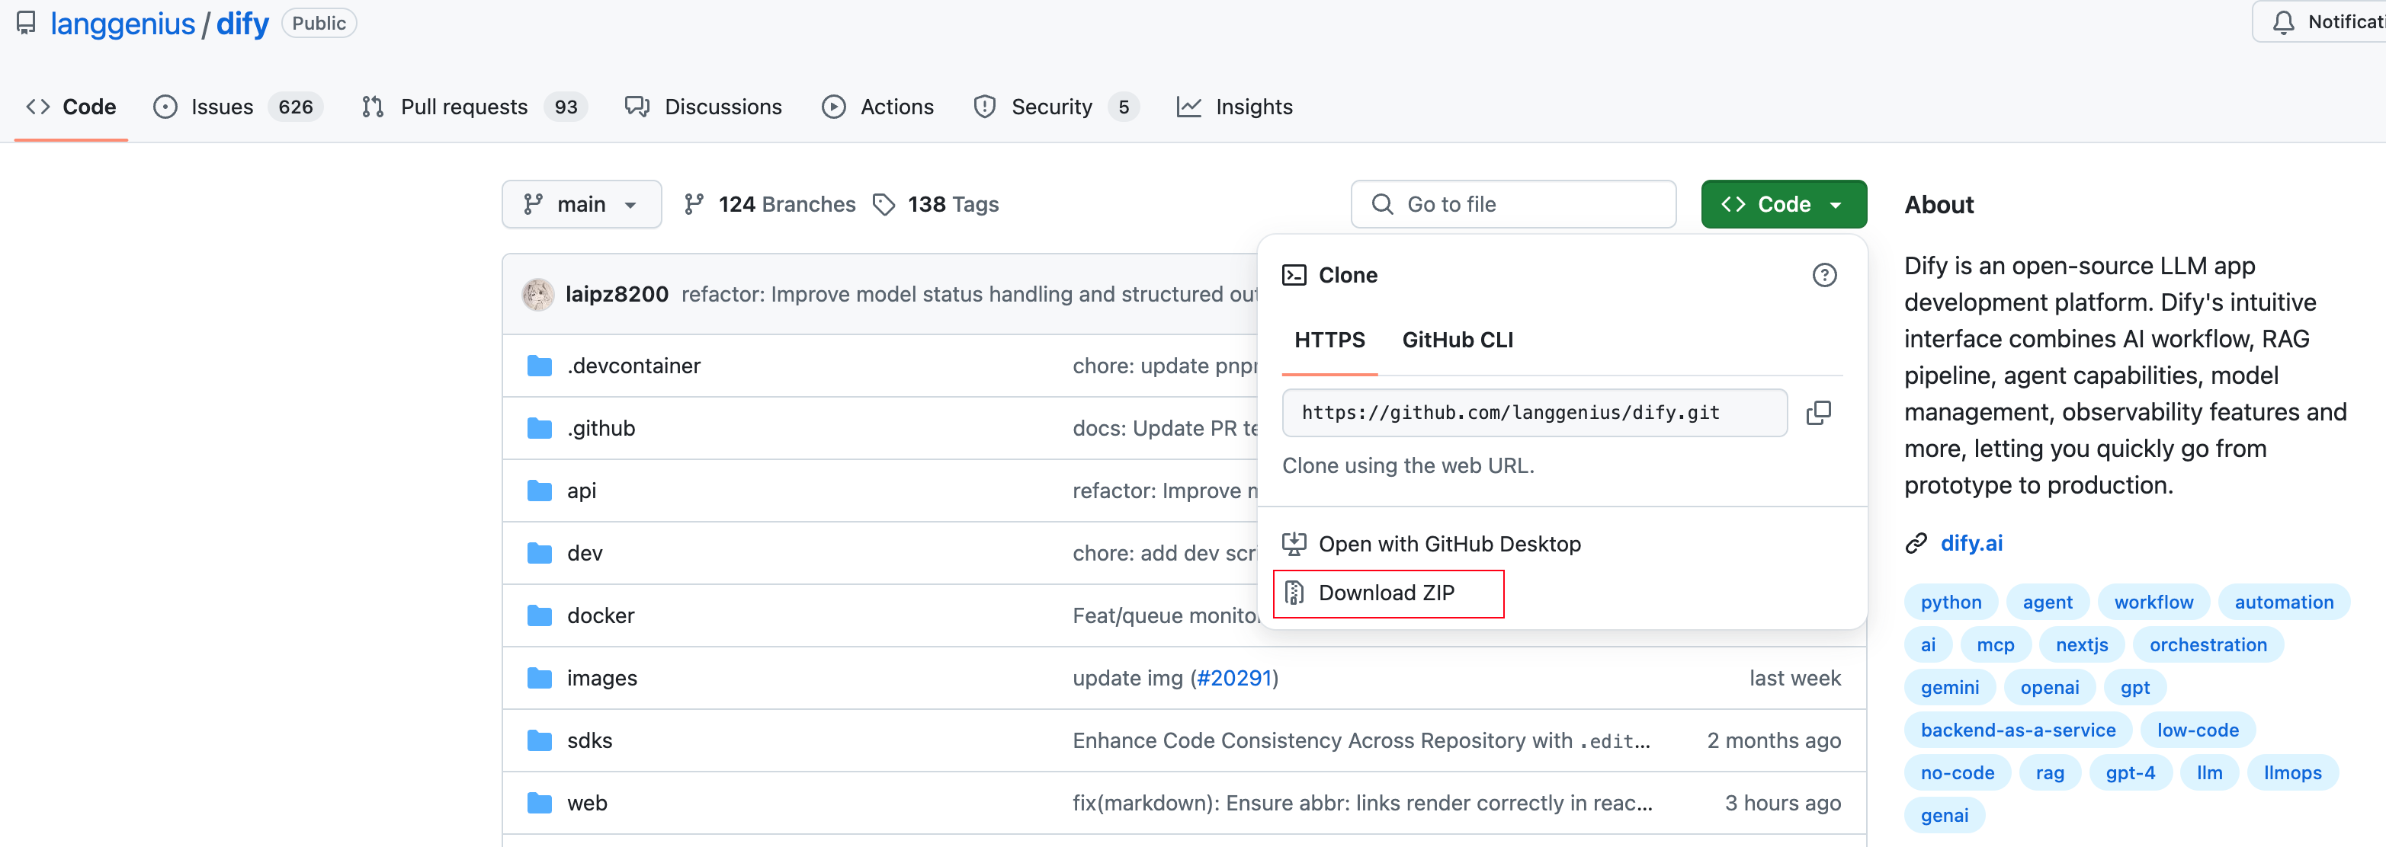
Task: Select the genai topic tag
Action: tap(1944, 814)
